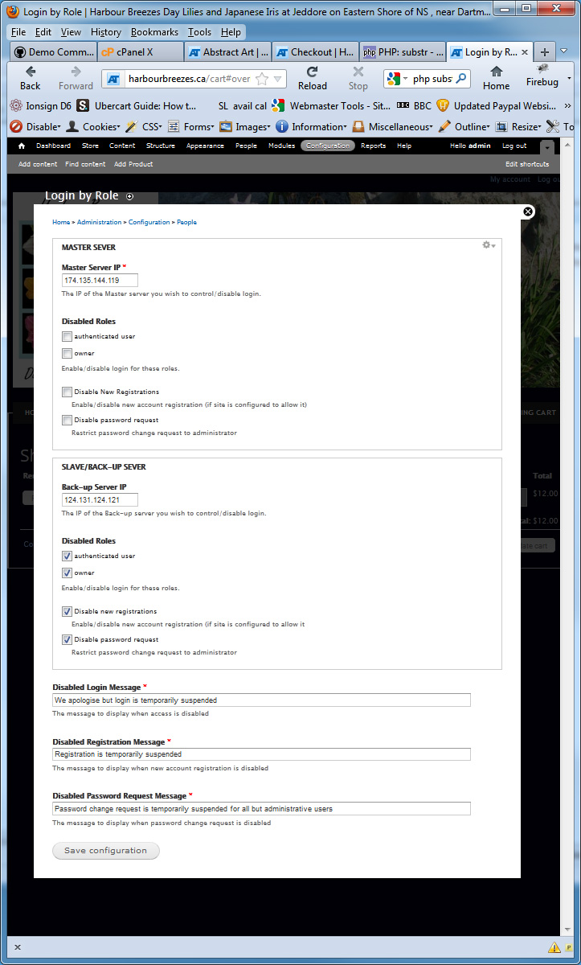
Task: Enable Disable New Registrations under Master server
Action: [67, 393]
